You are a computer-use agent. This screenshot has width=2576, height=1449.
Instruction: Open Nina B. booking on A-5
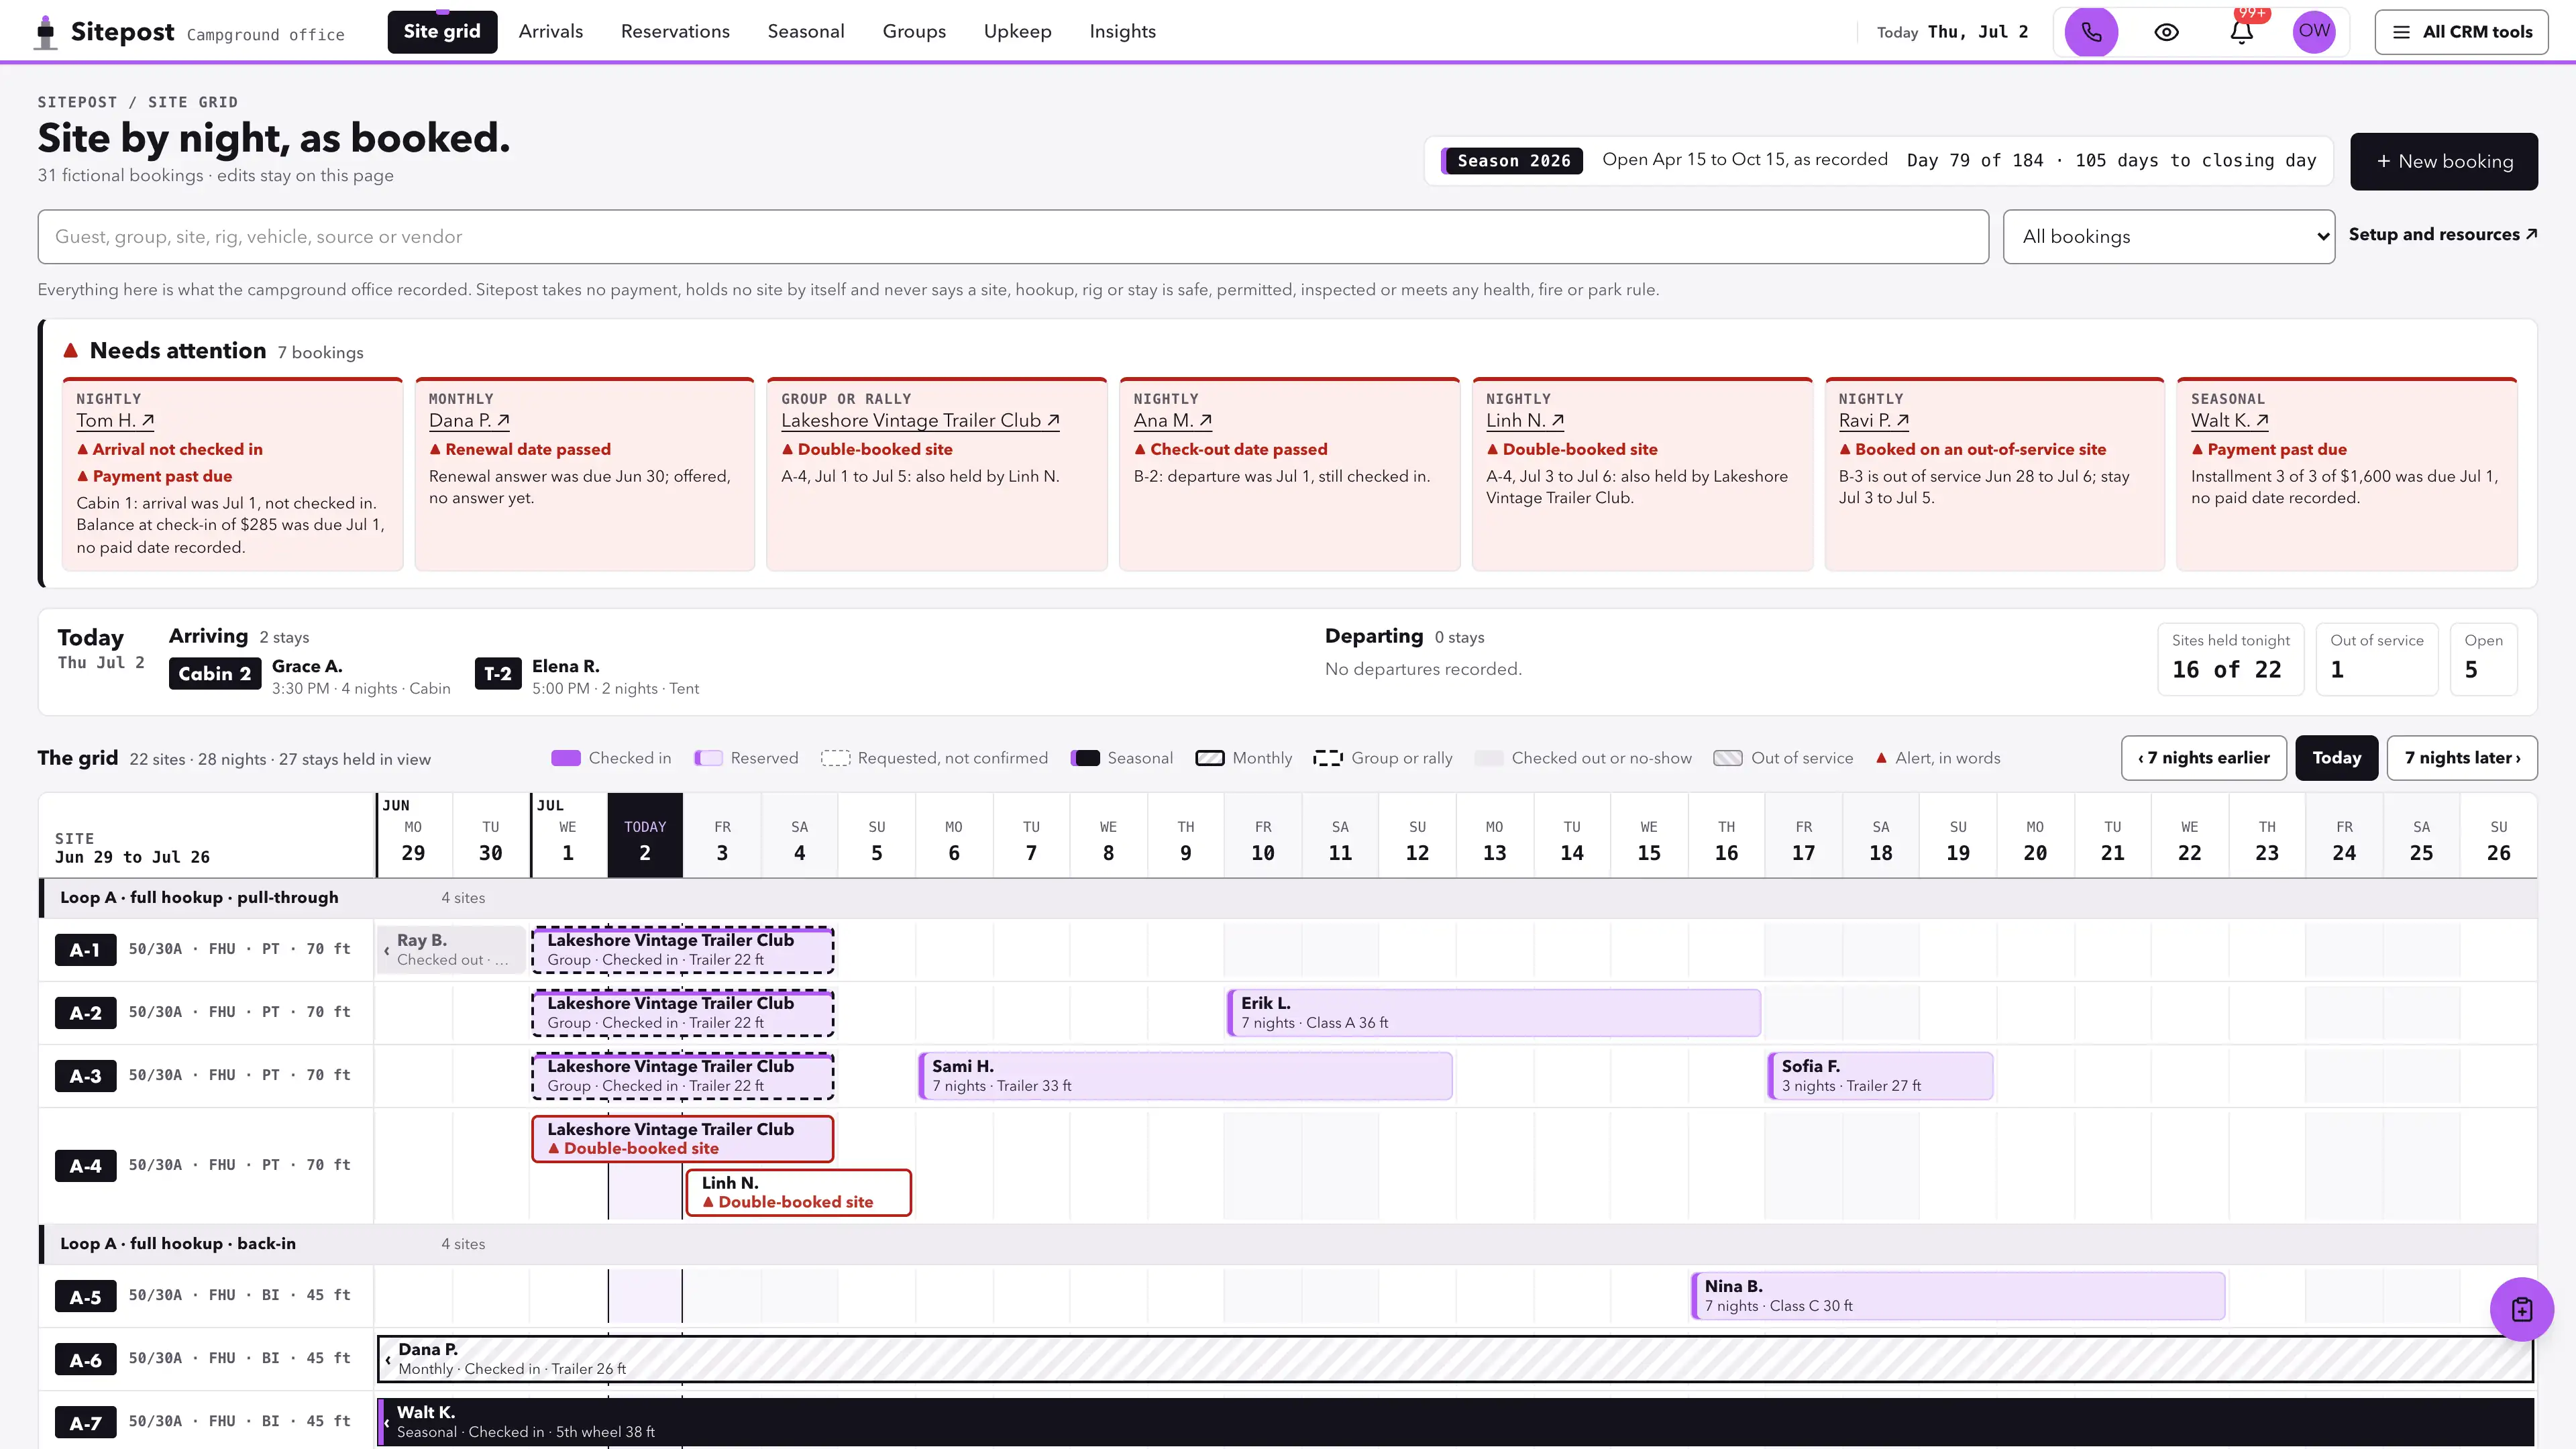[1957, 1296]
